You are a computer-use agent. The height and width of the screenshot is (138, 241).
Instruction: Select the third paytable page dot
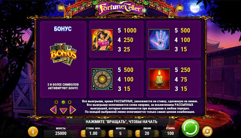coord(70,102)
